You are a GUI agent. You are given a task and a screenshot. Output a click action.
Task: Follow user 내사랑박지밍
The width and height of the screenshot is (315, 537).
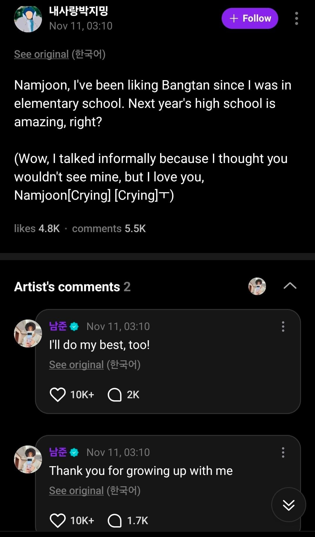[250, 18]
